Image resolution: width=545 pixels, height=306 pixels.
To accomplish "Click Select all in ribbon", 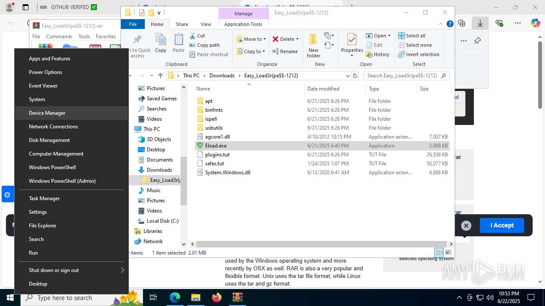I will 412,36.
